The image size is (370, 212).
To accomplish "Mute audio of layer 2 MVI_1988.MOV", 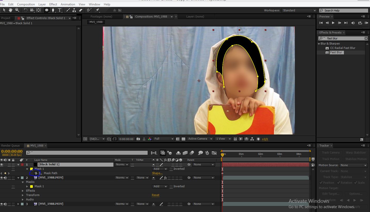I will coord(5,177).
